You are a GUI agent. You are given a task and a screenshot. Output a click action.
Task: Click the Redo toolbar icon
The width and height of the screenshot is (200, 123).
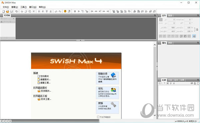point(60,11)
